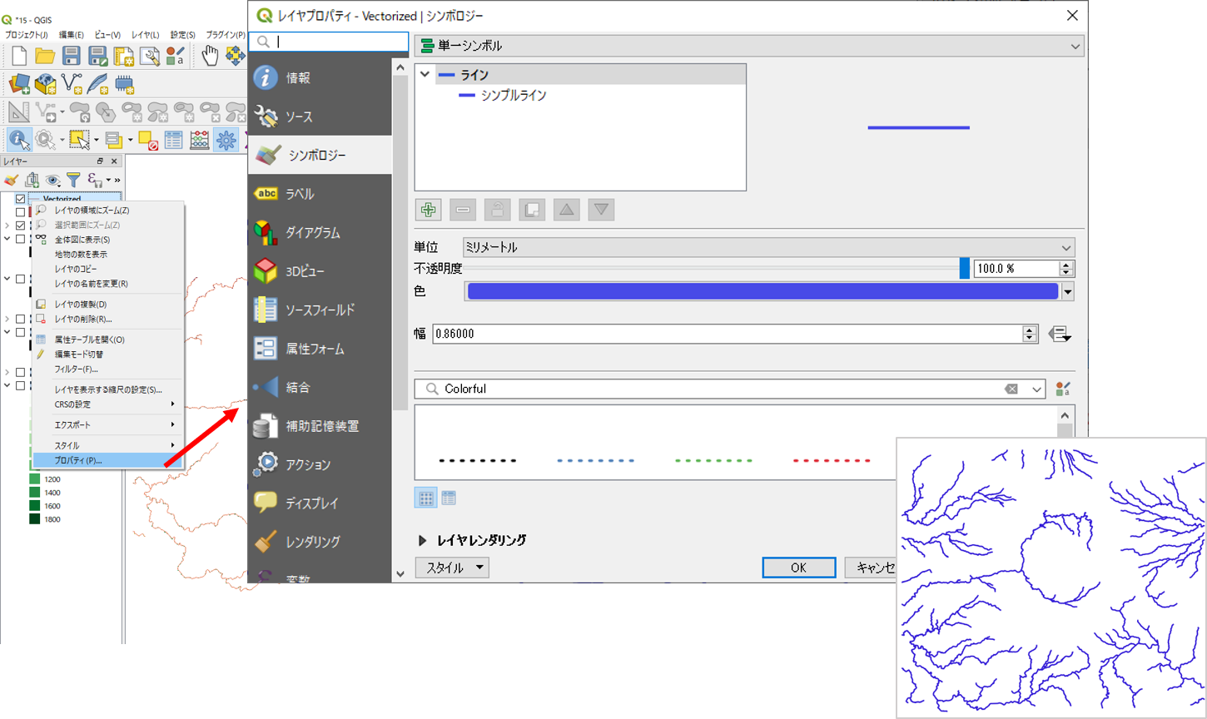Switch symbol list to list view

click(x=449, y=498)
